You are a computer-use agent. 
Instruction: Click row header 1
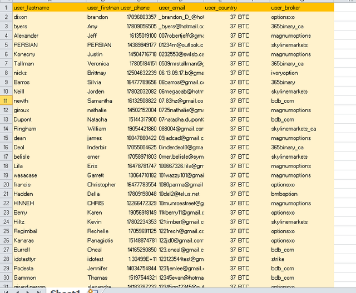(x=6, y=8)
